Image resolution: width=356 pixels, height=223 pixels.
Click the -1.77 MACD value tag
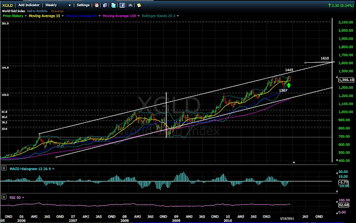pos(343,182)
